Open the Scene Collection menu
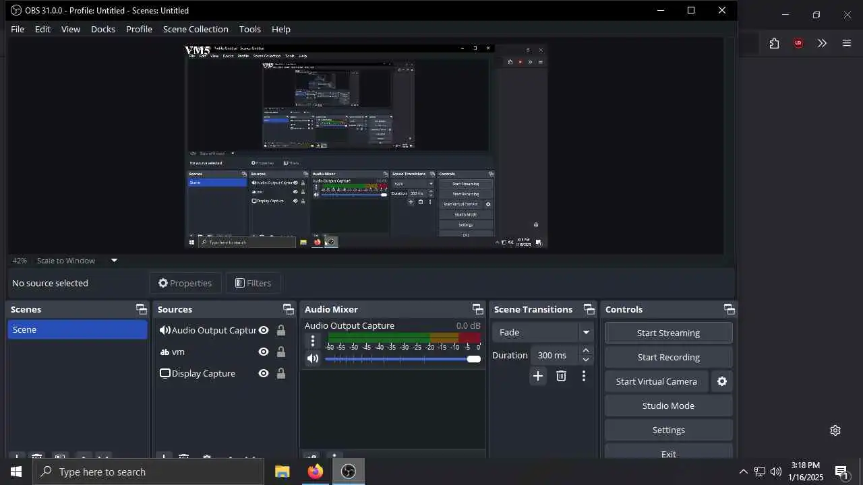The image size is (863, 485). click(196, 29)
